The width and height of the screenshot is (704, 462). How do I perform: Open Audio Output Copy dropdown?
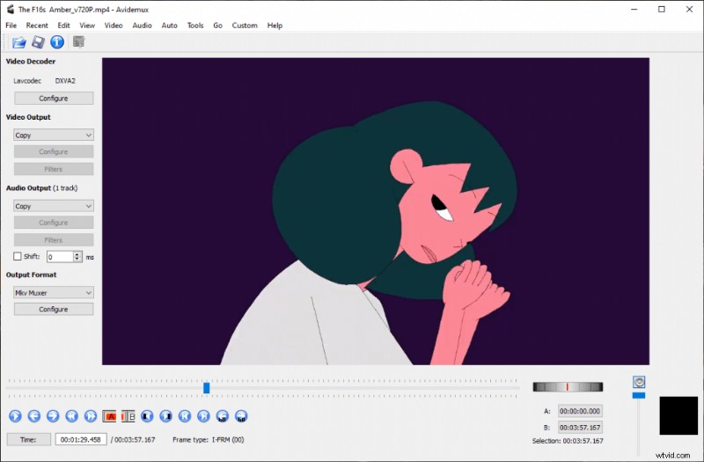(54, 206)
